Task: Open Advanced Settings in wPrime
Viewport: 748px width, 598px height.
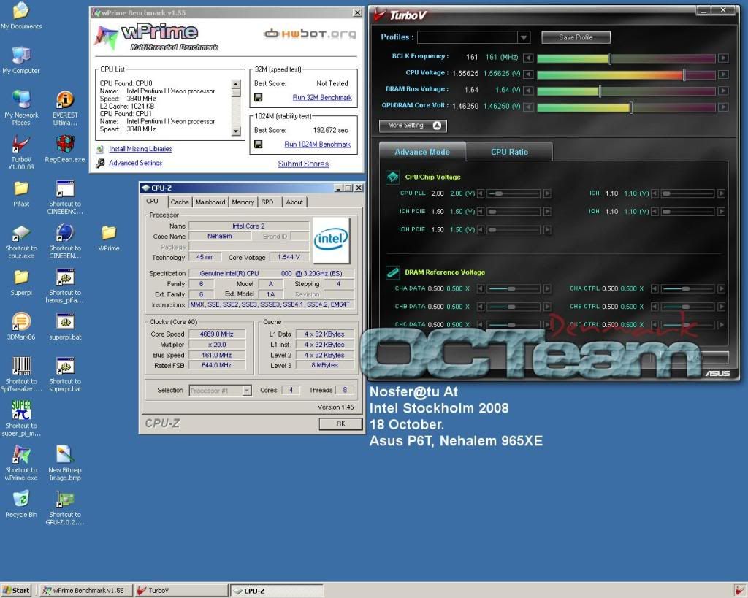Action: (x=135, y=163)
